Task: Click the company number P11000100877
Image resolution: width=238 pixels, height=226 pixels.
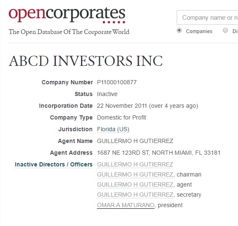Action: click(117, 82)
